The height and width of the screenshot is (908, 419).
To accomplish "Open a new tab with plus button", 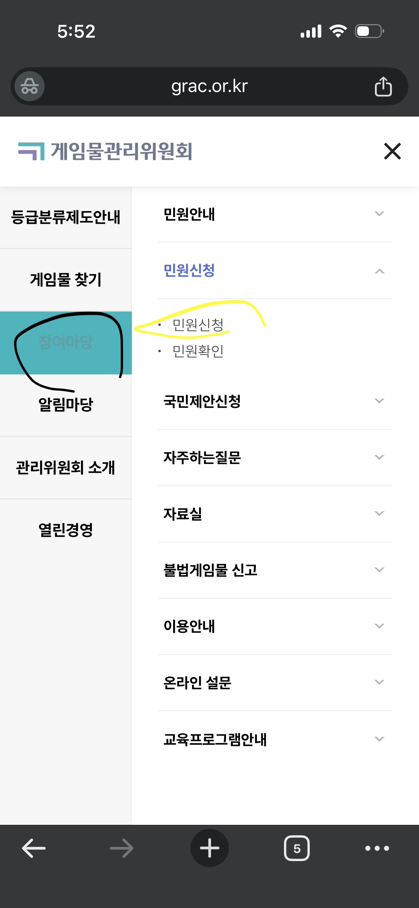I will [x=209, y=848].
